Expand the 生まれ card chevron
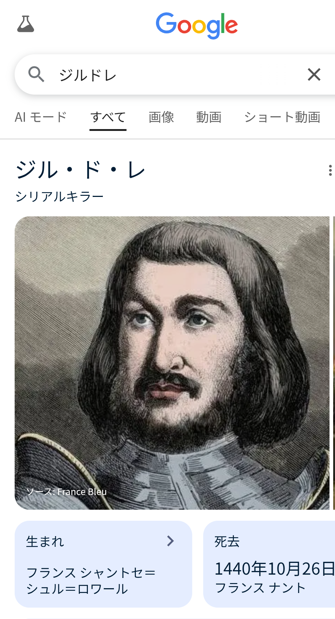Screen dimensions: 335x619 (x=170, y=541)
